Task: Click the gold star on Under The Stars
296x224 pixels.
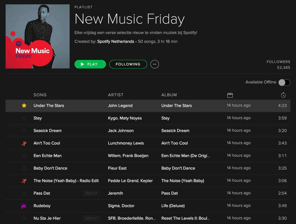Action: 24,105
